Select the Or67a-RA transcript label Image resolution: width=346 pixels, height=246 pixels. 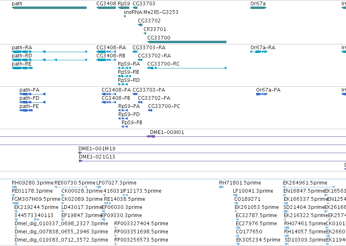[263, 48]
